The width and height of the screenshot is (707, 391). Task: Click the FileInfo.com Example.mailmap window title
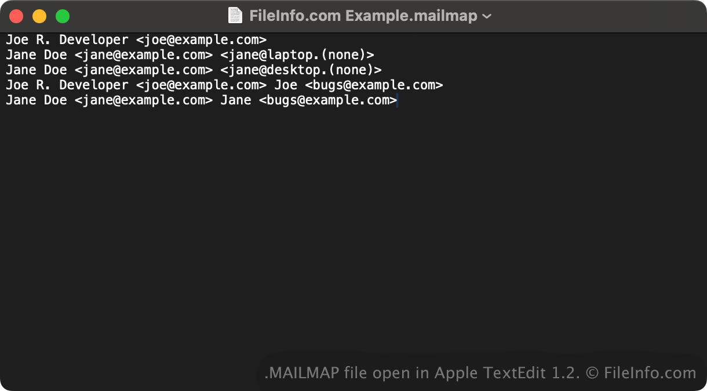point(363,16)
